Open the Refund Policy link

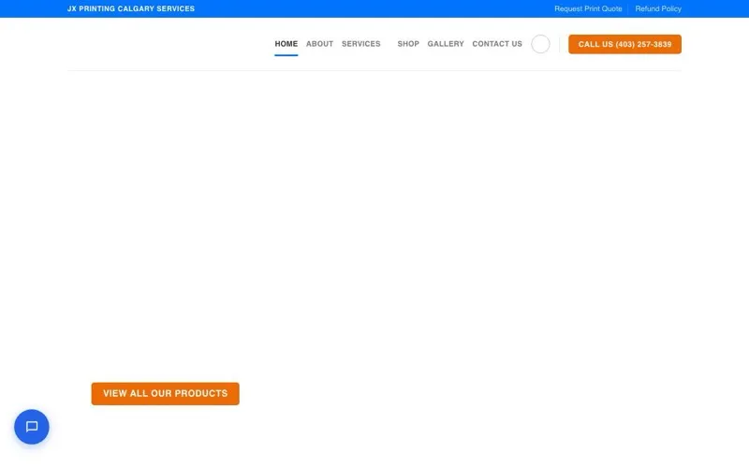coord(658,8)
